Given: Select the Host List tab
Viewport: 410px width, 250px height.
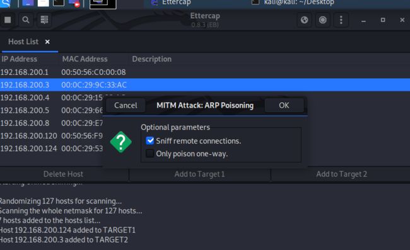Looking at the screenshot, I should pos(23,42).
